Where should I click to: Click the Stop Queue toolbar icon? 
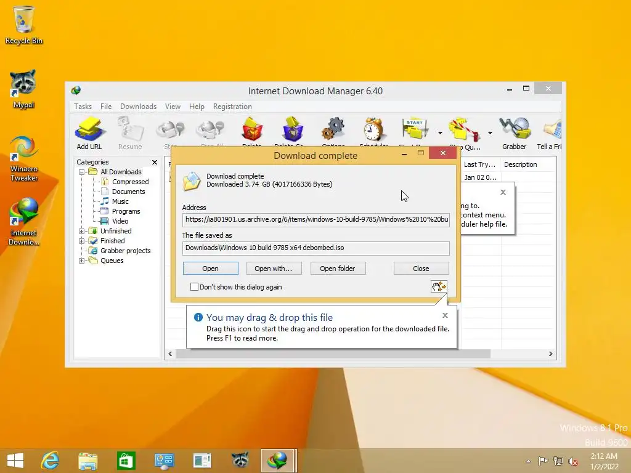465,134
